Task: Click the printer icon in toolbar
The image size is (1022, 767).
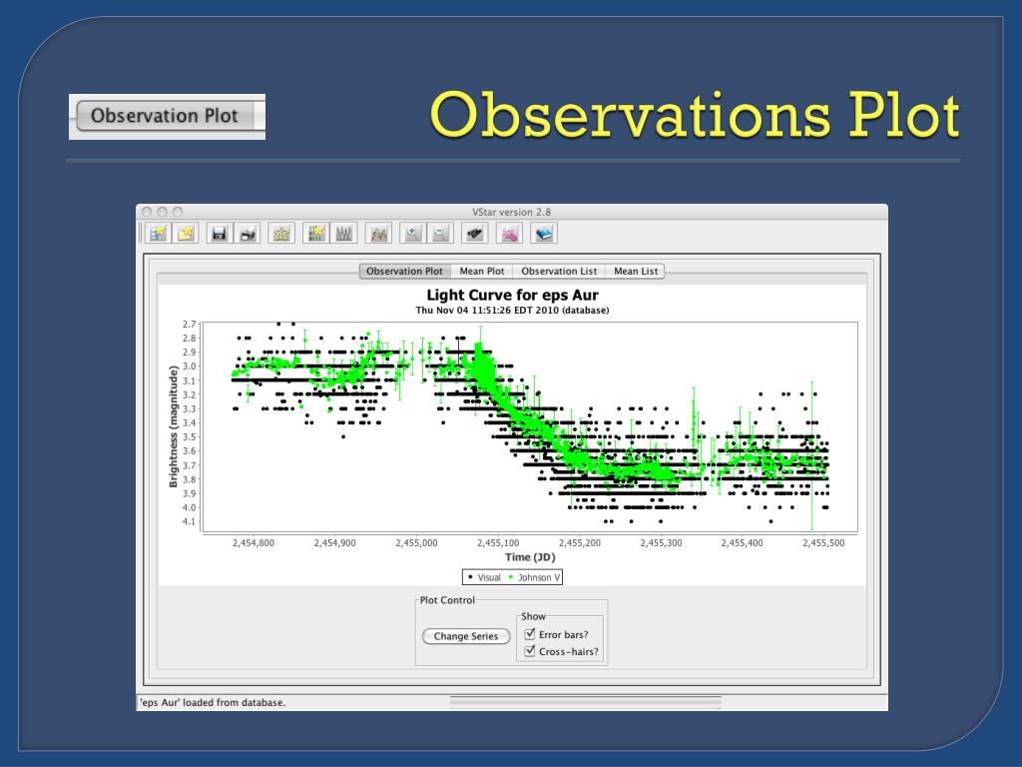Action: (x=248, y=233)
